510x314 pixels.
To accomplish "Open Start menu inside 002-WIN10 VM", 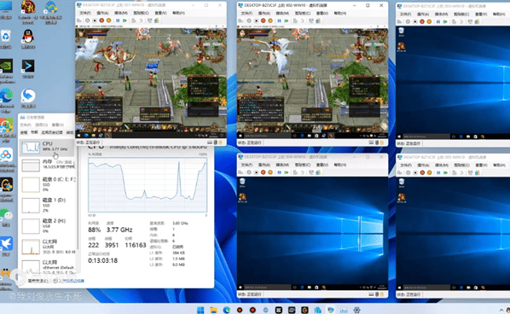I will coord(241,136).
